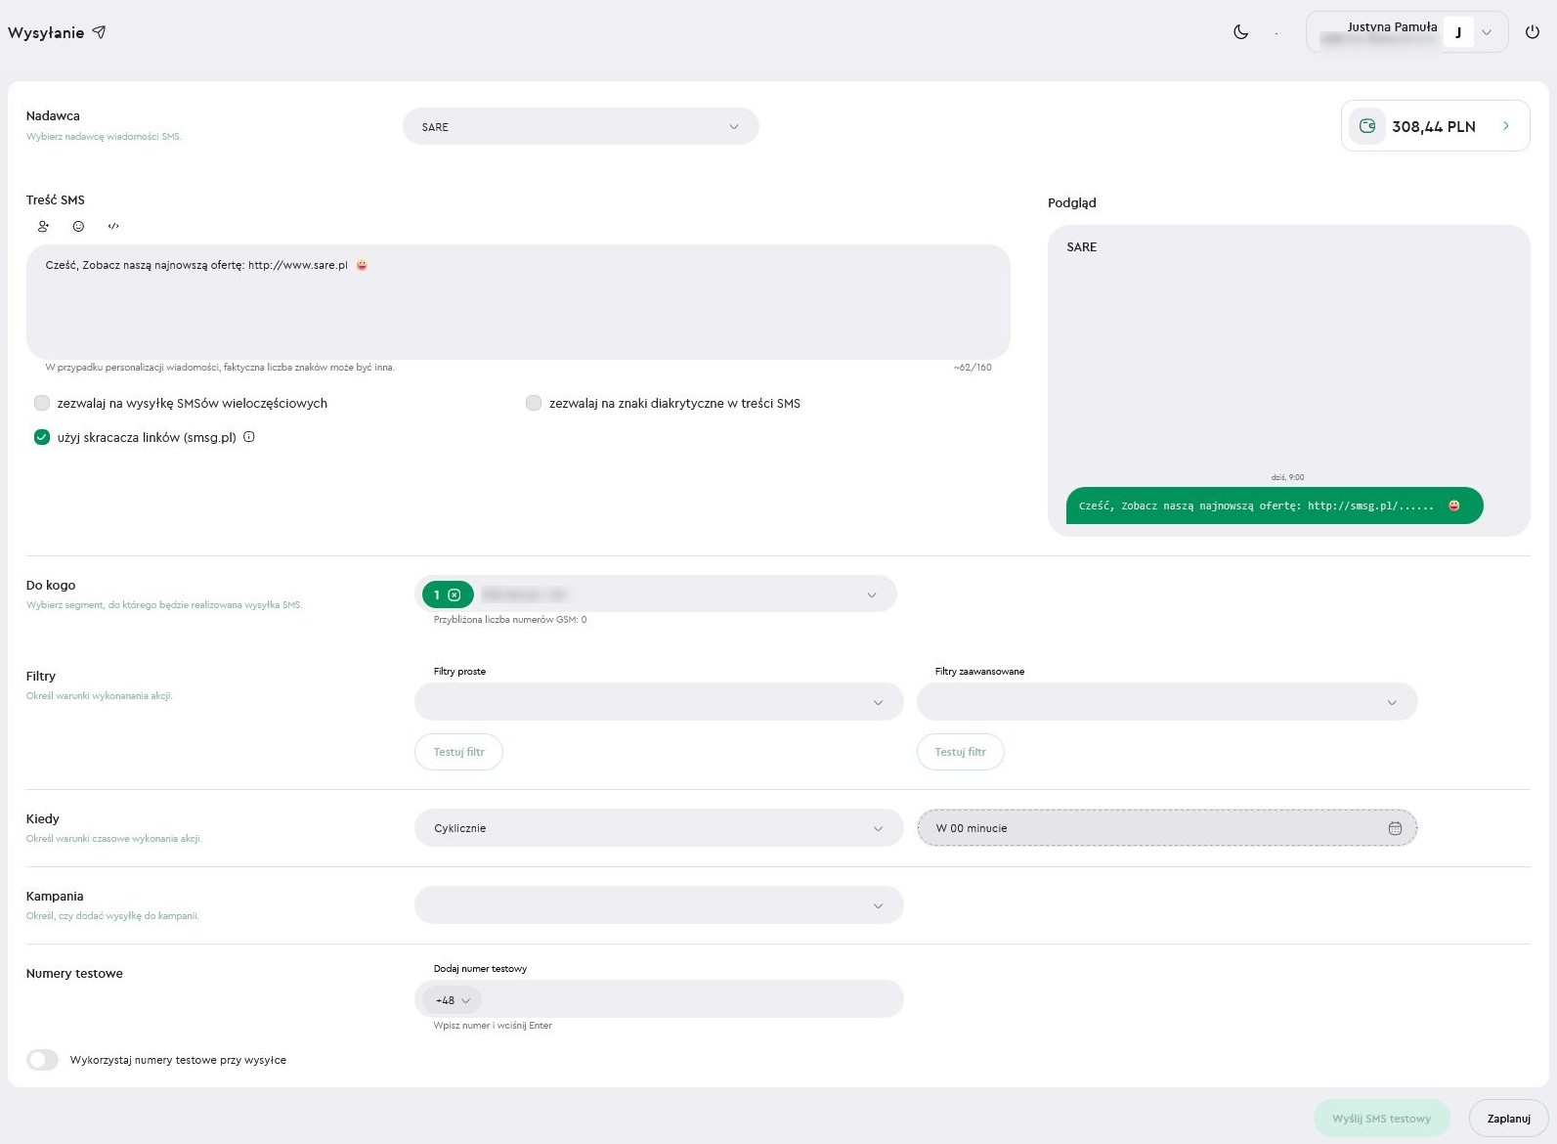The height and width of the screenshot is (1144, 1557).
Task: Click the power logout icon
Action: tap(1532, 32)
